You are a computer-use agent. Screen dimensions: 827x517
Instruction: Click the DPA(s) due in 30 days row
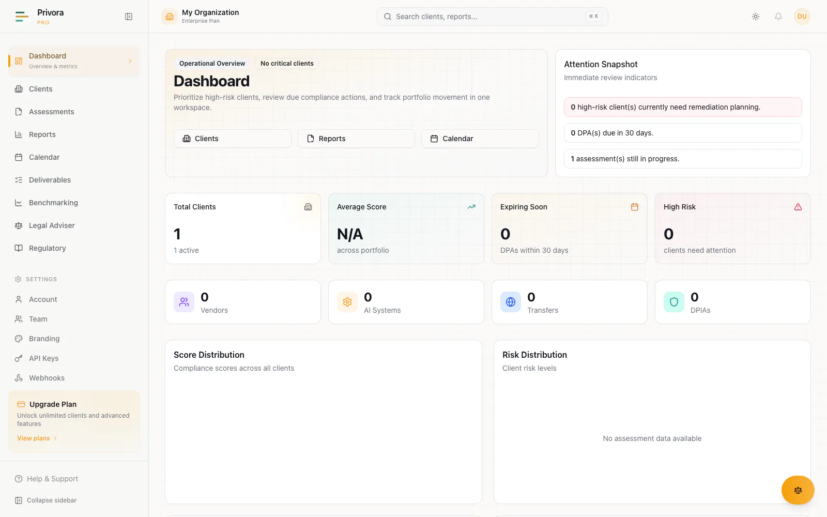(x=683, y=133)
